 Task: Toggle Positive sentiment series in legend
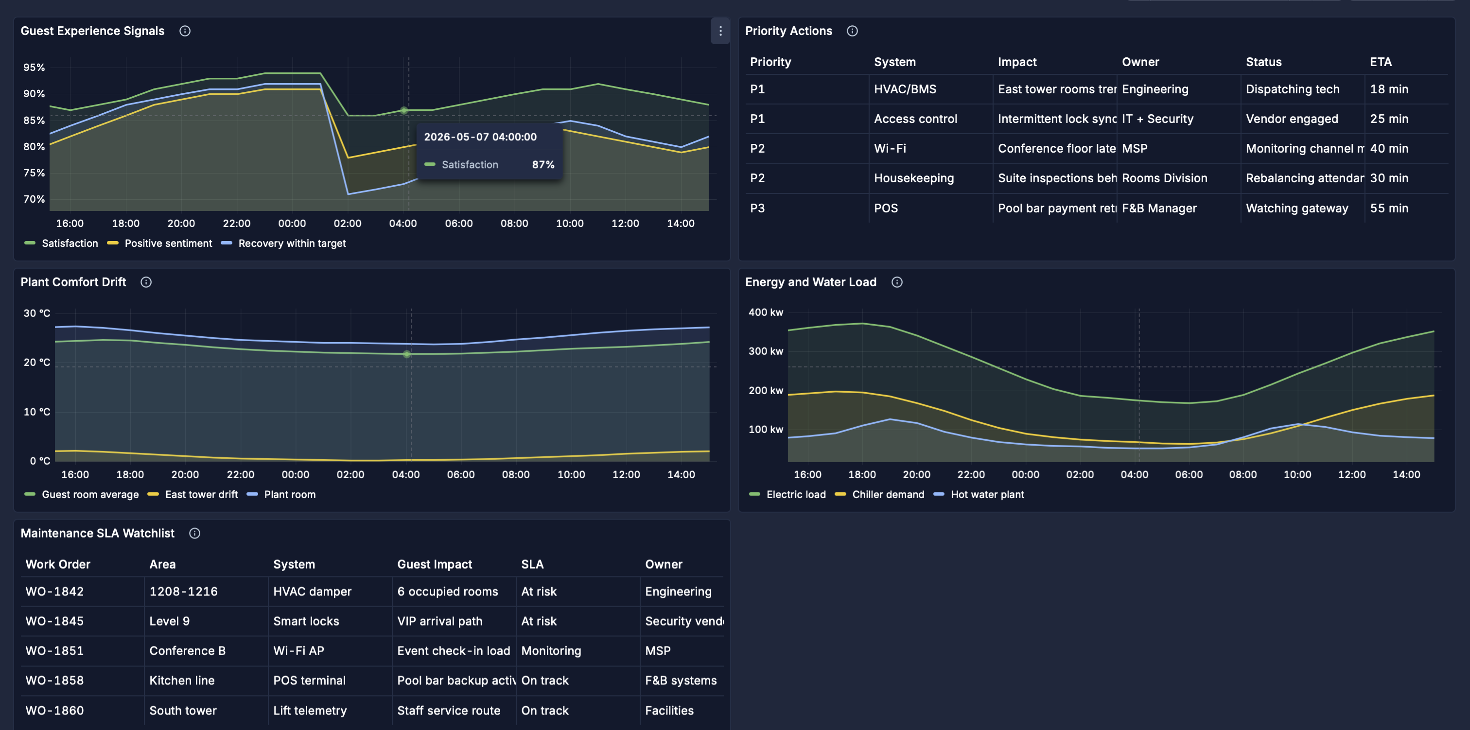click(160, 243)
